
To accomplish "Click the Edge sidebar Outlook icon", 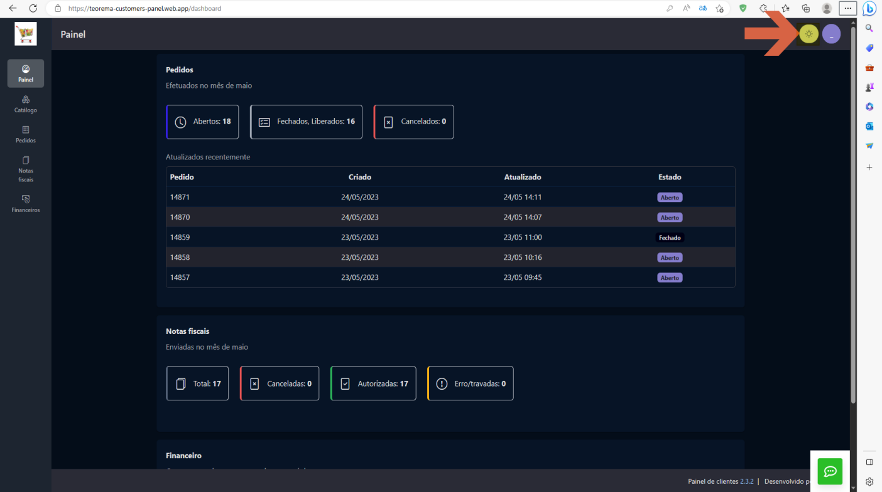I will [x=869, y=126].
